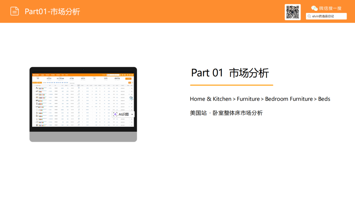
Task: Check the select-all checkbox in the table header
Action: pos(34,86)
